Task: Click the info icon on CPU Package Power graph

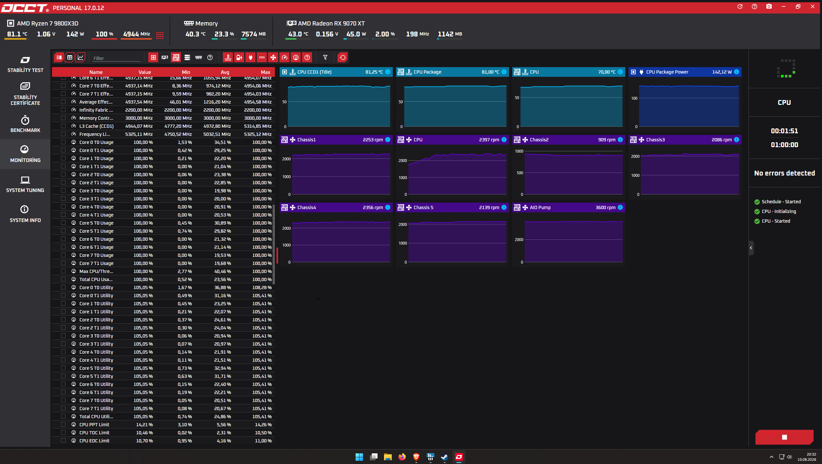Action: tap(737, 72)
